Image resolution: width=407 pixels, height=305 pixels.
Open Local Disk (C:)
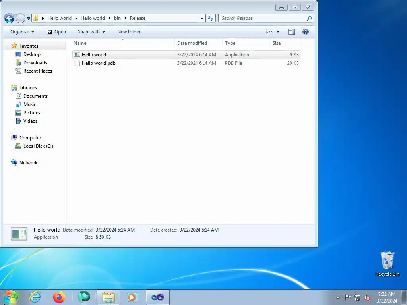pos(38,146)
